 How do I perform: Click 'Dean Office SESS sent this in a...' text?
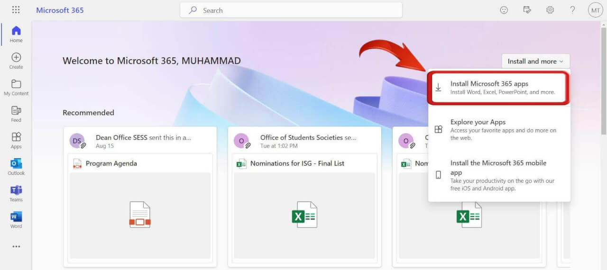pos(144,137)
